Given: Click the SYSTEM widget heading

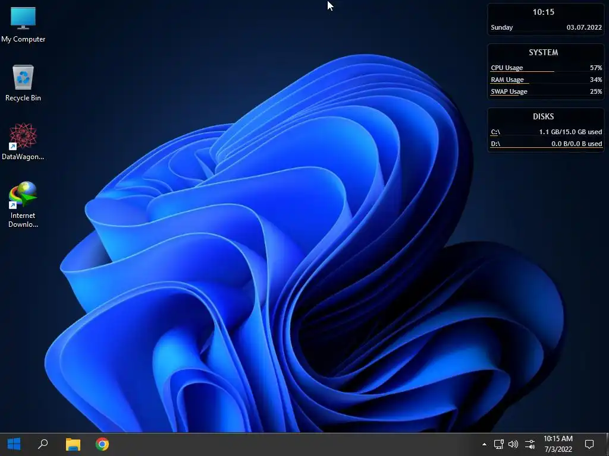Looking at the screenshot, I should point(544,52).
